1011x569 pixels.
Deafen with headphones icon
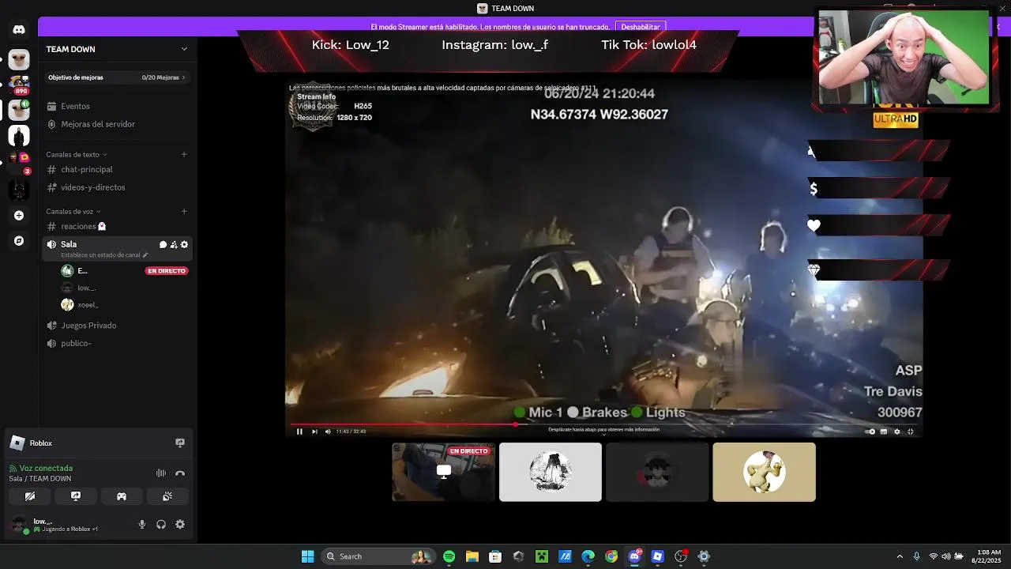click(x=161, y=524)
